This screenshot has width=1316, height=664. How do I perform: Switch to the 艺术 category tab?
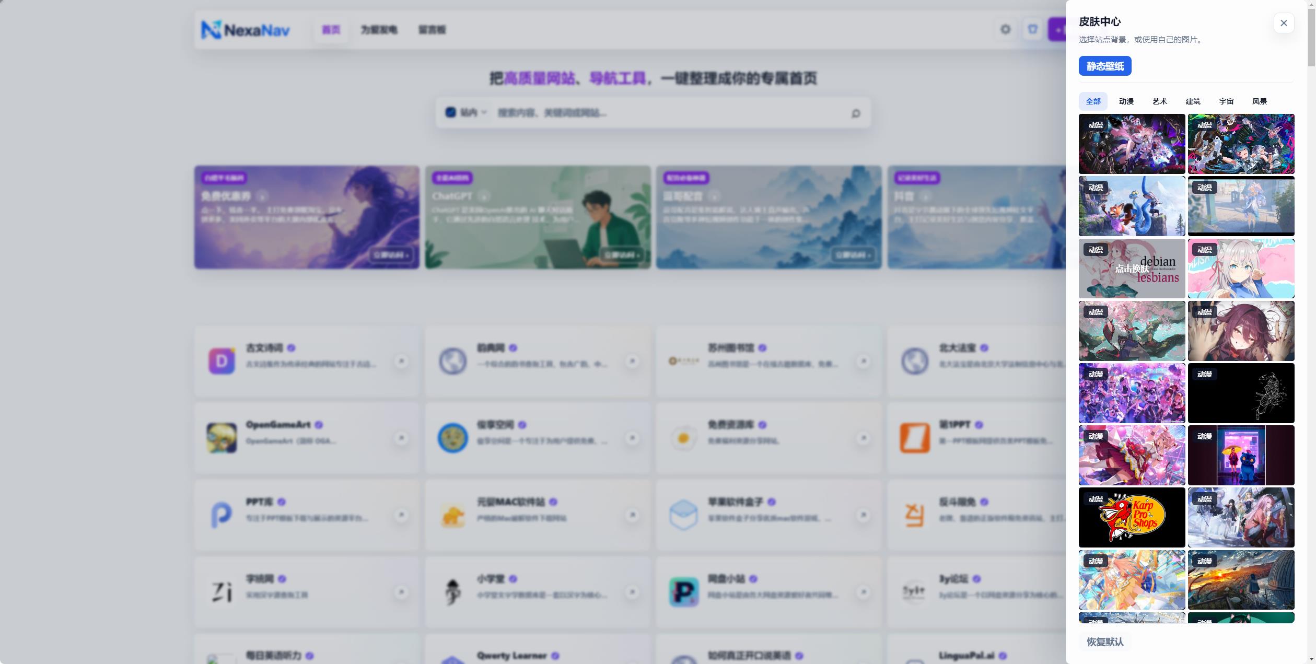click(1160, 101)
